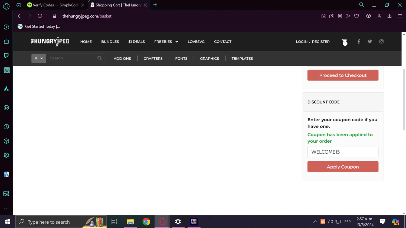Click the site security lock icon
Screen dimensions: 406x228
tap(54, 16)
